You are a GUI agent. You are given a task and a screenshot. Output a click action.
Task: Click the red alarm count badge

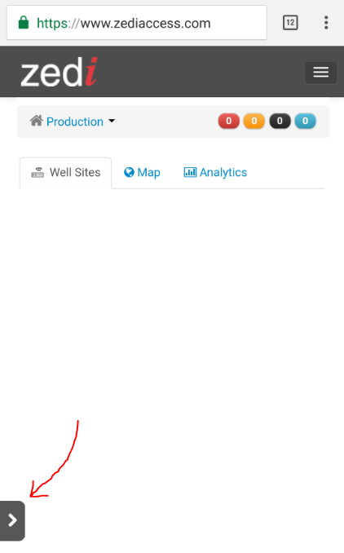tap(229, 121)
